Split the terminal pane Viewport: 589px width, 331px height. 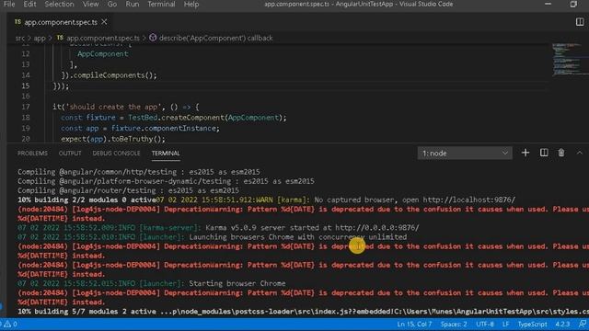pyautogui.click(x=544, y=153)
